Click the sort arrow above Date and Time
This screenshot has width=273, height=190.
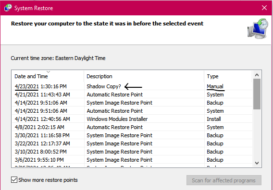[48, 72]
